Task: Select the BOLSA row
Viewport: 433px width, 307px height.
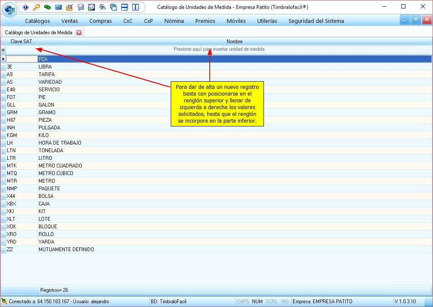Action: (216, 196)
